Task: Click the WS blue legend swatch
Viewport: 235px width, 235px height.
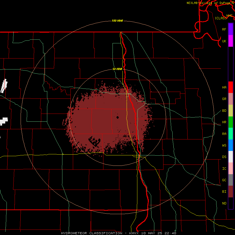Action: coord(231,145)
